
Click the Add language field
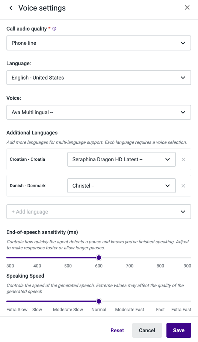99,212
